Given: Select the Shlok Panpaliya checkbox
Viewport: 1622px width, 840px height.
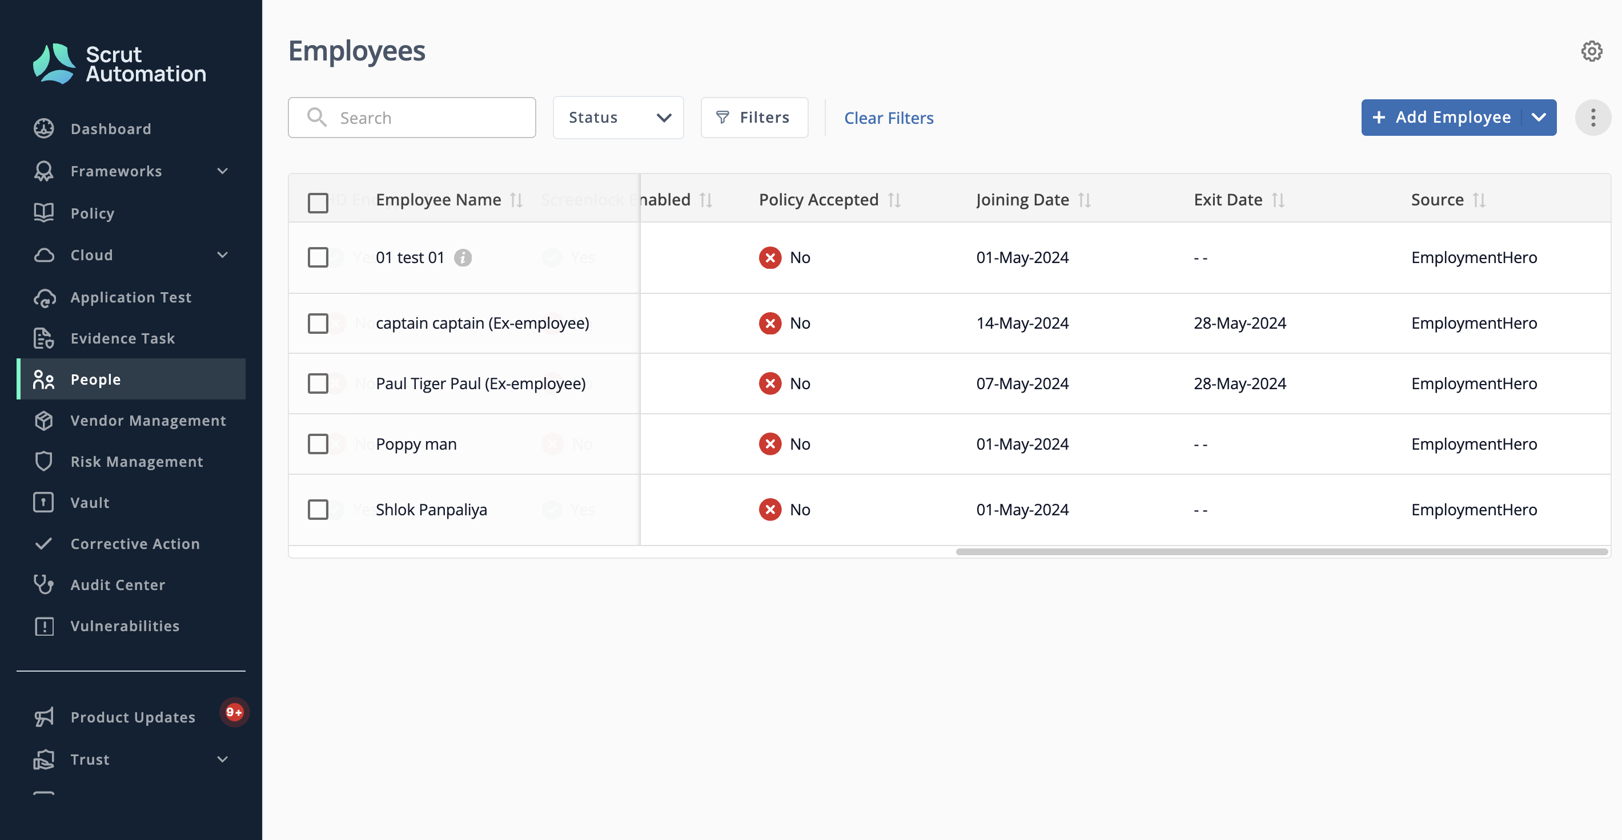Looking at the screenshot, I should pyautogui.click(x=318, y=510).
